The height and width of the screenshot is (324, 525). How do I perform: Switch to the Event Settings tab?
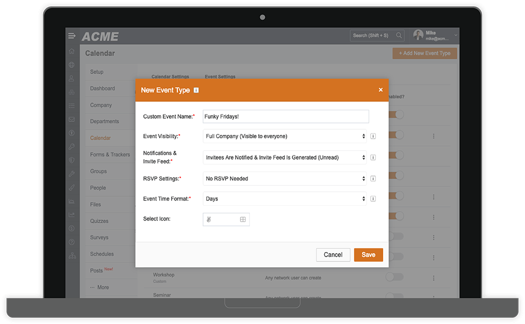pos(220,77)
